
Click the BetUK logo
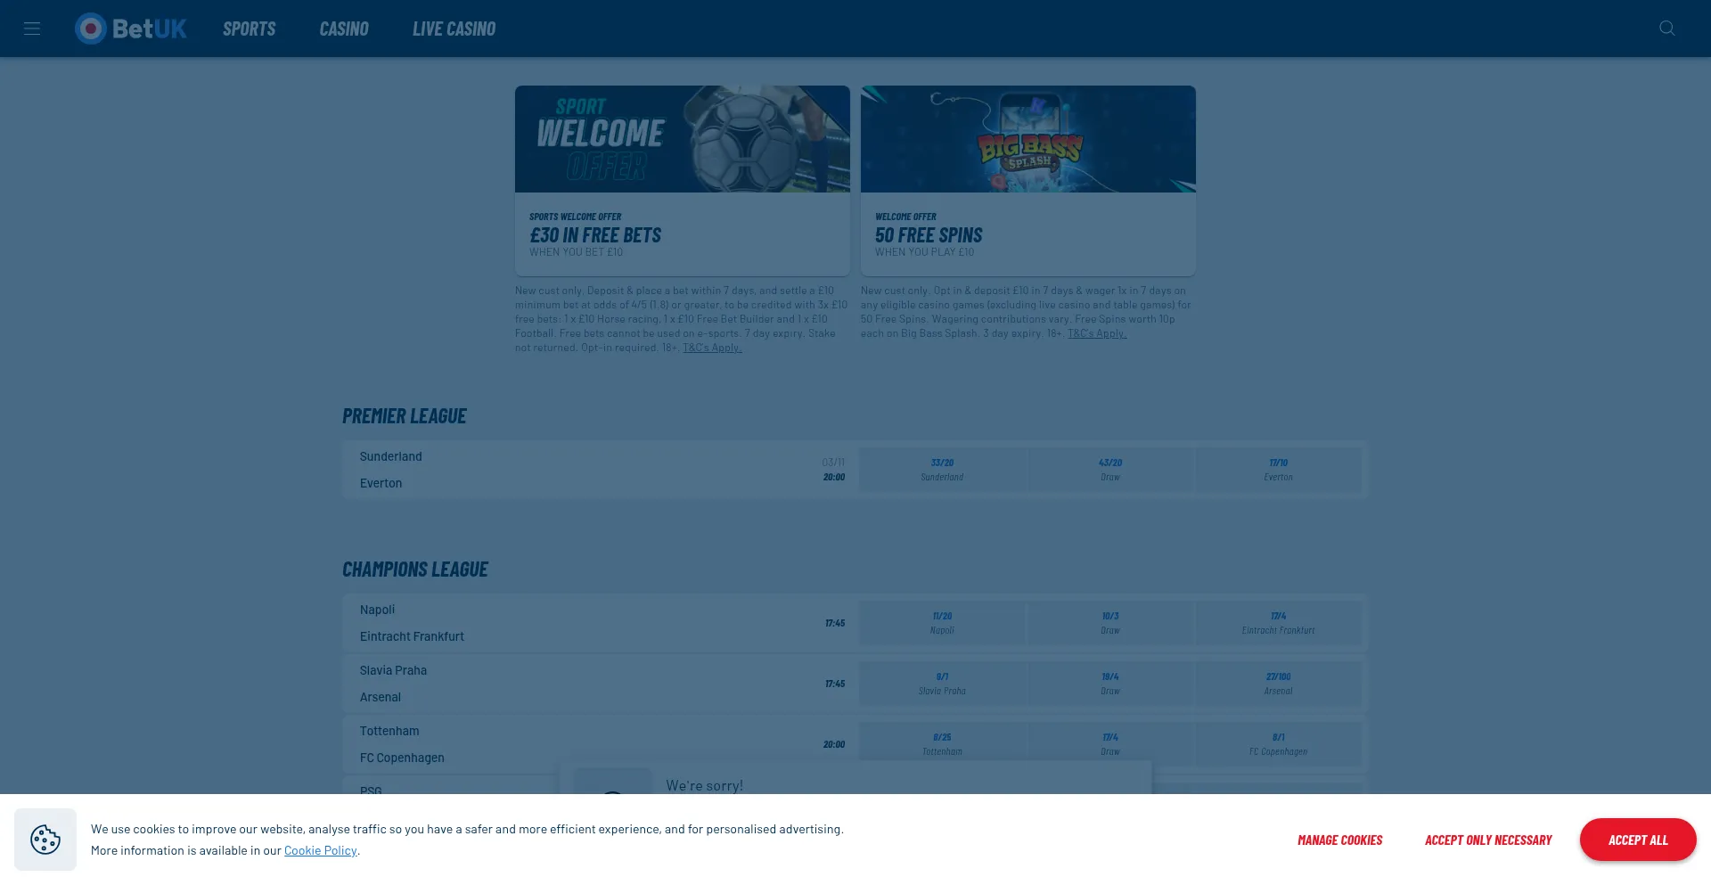pyautogui.click(x=131, y=29)
